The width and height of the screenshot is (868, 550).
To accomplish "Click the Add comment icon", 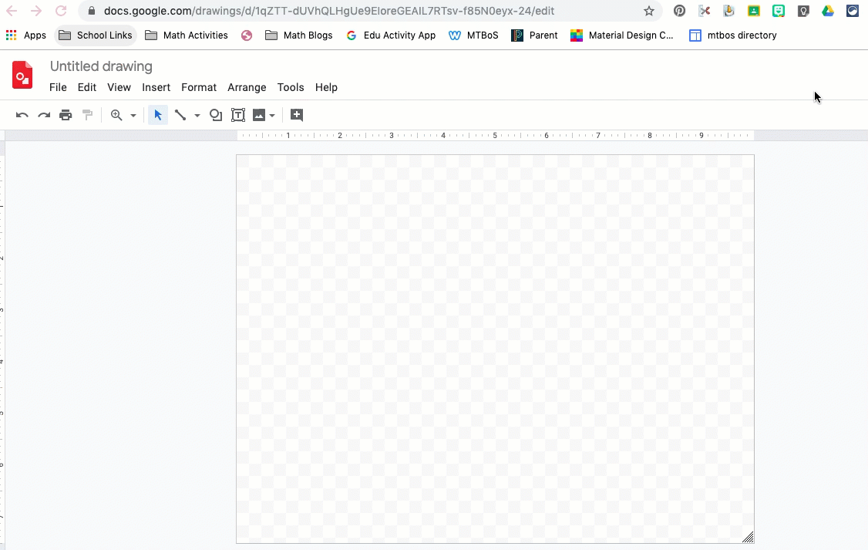I will [297, 115].
